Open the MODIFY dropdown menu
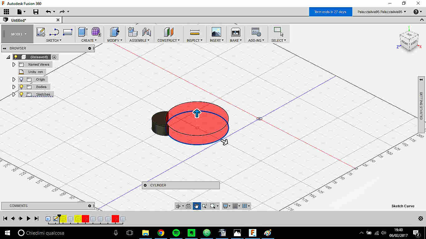This screenshot has width=426, height=239. click(x=114, y=40)
